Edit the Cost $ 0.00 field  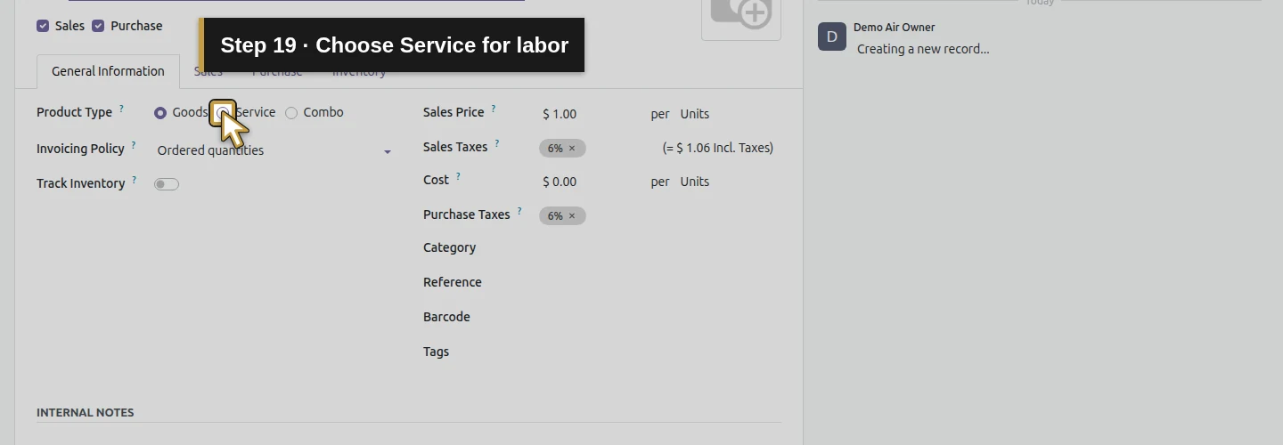click(x=591, y=182)
